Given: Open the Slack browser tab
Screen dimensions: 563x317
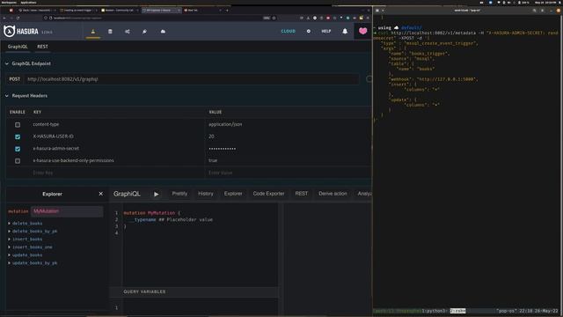Looking at the screenshot, I should [x=37, y=11].
